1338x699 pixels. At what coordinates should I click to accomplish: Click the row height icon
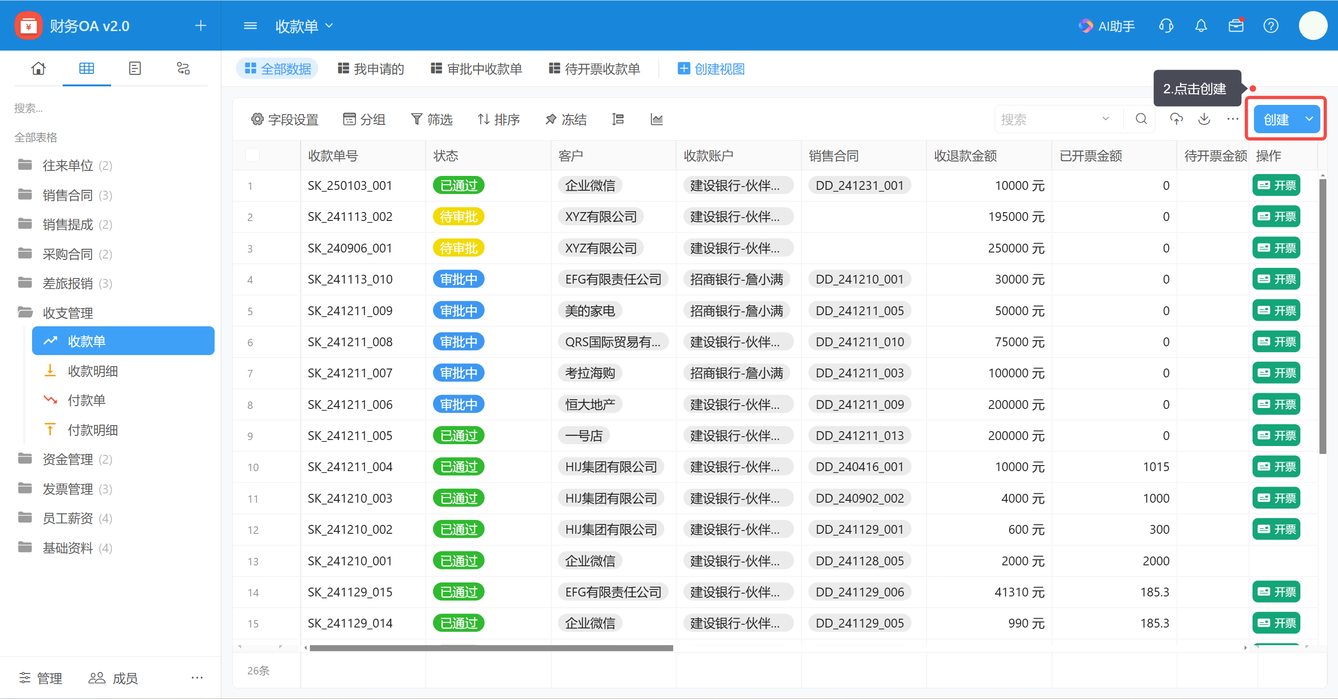[x=617, y=119]
